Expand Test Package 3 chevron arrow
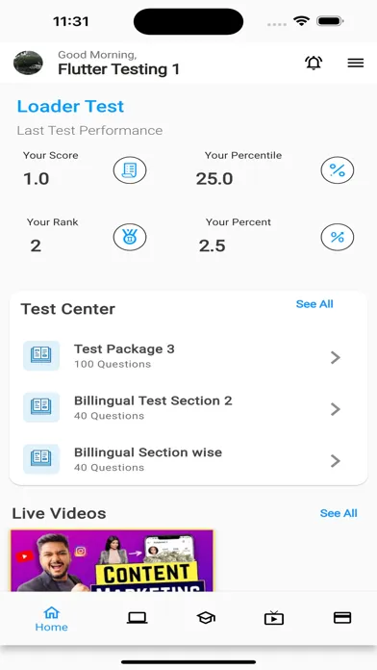This screenshot has height=670, width=377. click(x=336, y=357)
